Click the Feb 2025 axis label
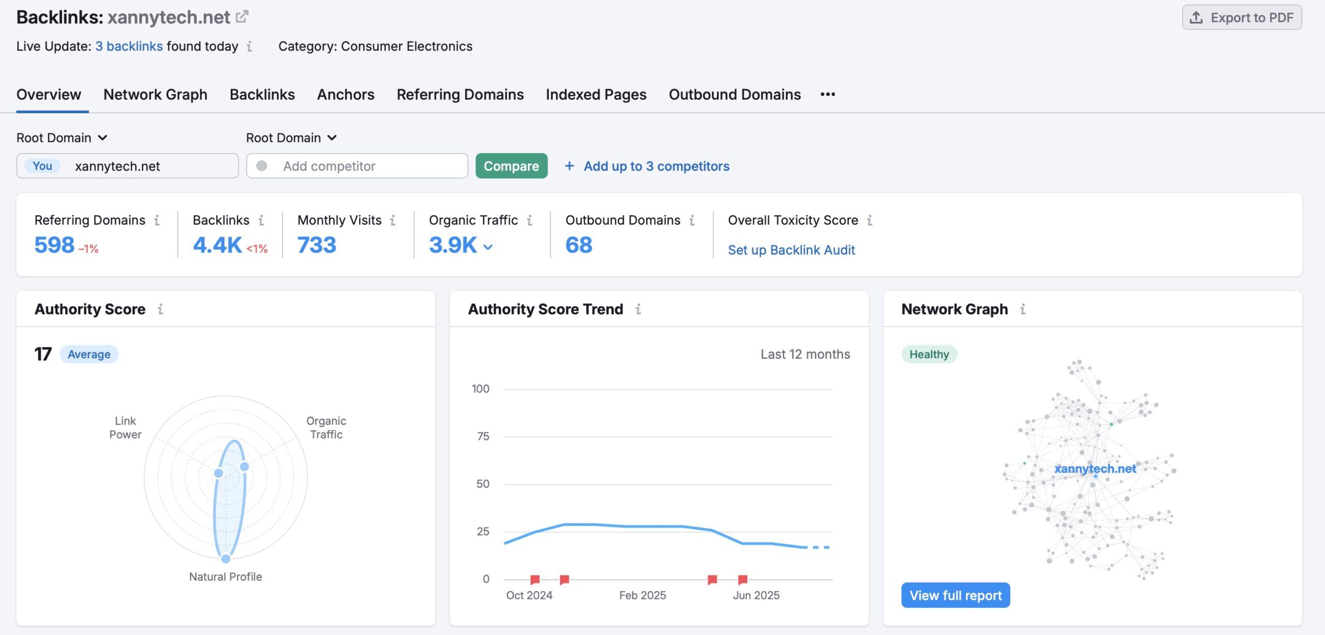This screenshot has height=635, width=1325. (x=642, y=595)
